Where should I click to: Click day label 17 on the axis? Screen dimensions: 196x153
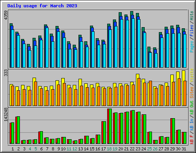[103, 149]
